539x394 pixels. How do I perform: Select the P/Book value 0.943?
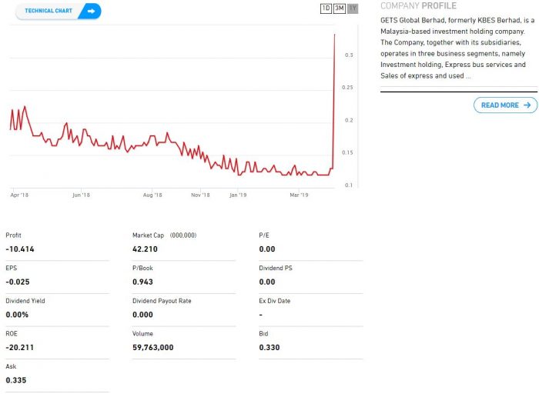pos(143,282)
